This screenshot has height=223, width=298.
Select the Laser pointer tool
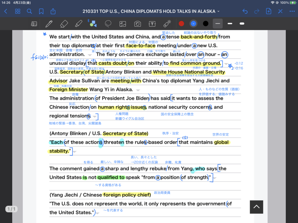pyautogui.click(x=167, y=24)
